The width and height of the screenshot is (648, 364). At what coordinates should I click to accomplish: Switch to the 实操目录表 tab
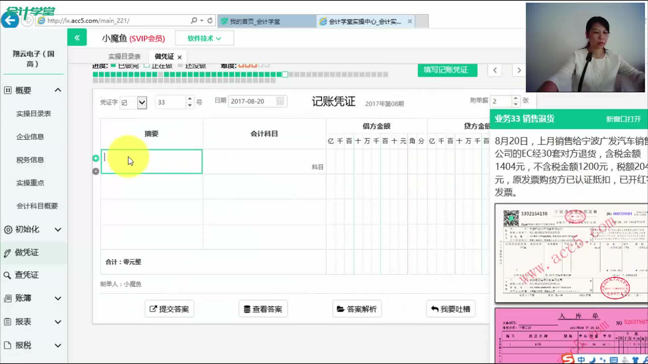[124, 57]
